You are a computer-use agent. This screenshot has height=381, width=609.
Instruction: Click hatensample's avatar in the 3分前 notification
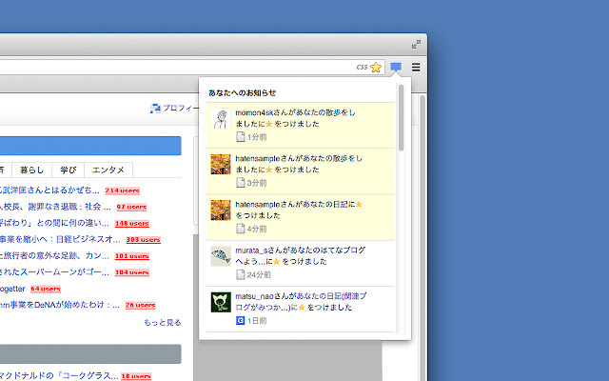(x=220, y=164)
